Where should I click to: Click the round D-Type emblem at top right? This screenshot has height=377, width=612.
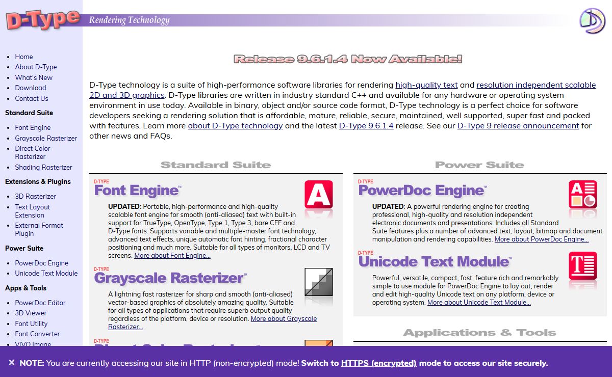pyautogui.click(x=592, y=21)
